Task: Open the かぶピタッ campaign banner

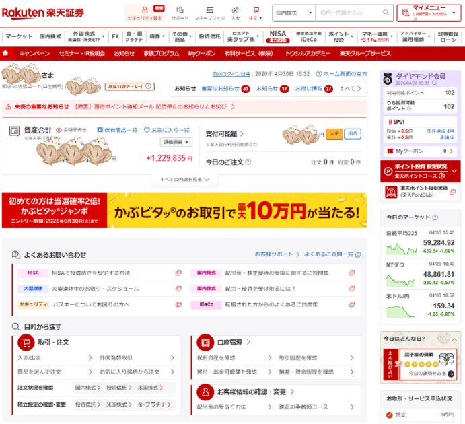Action: (x=184, y=211)
